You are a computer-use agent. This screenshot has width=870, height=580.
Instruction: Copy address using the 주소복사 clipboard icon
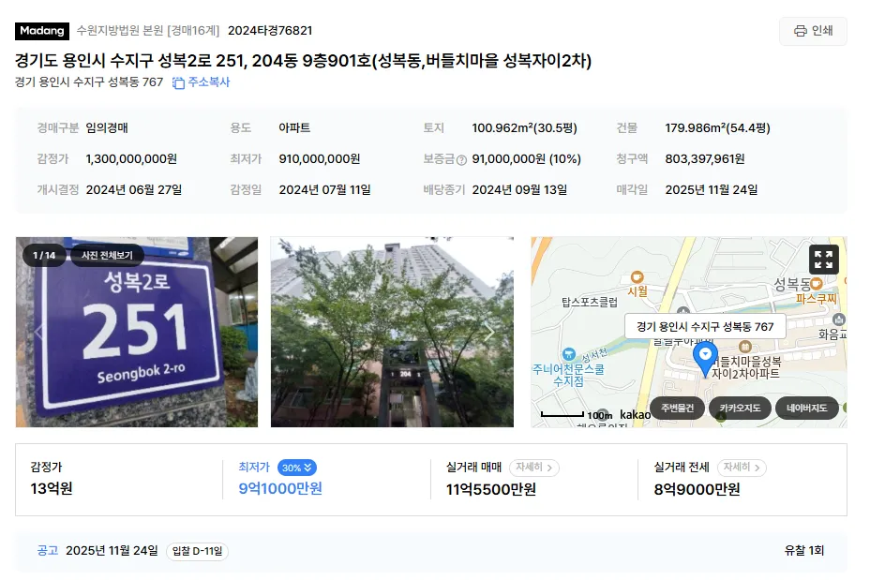click(178, 83)
